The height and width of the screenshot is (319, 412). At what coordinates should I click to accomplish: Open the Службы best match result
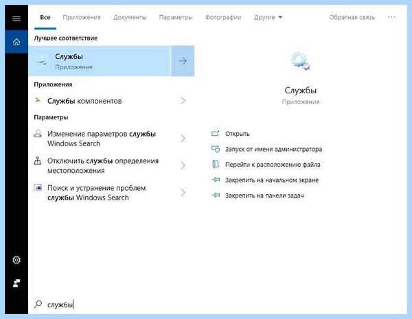coord(100,61)
